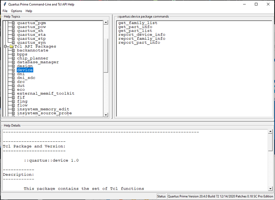Viewport: 275px width, 200px height.
Task: Click document icon next to quartus_sh
Action: point(13,31)
